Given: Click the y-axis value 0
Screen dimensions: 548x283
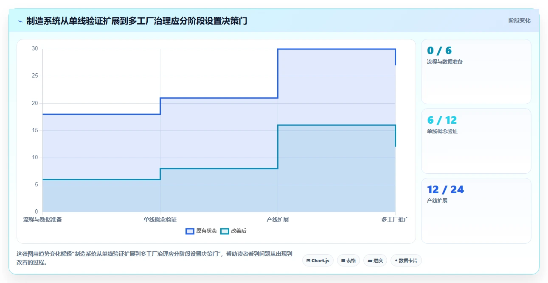Looking at the screenshot, I should [37, 212].
